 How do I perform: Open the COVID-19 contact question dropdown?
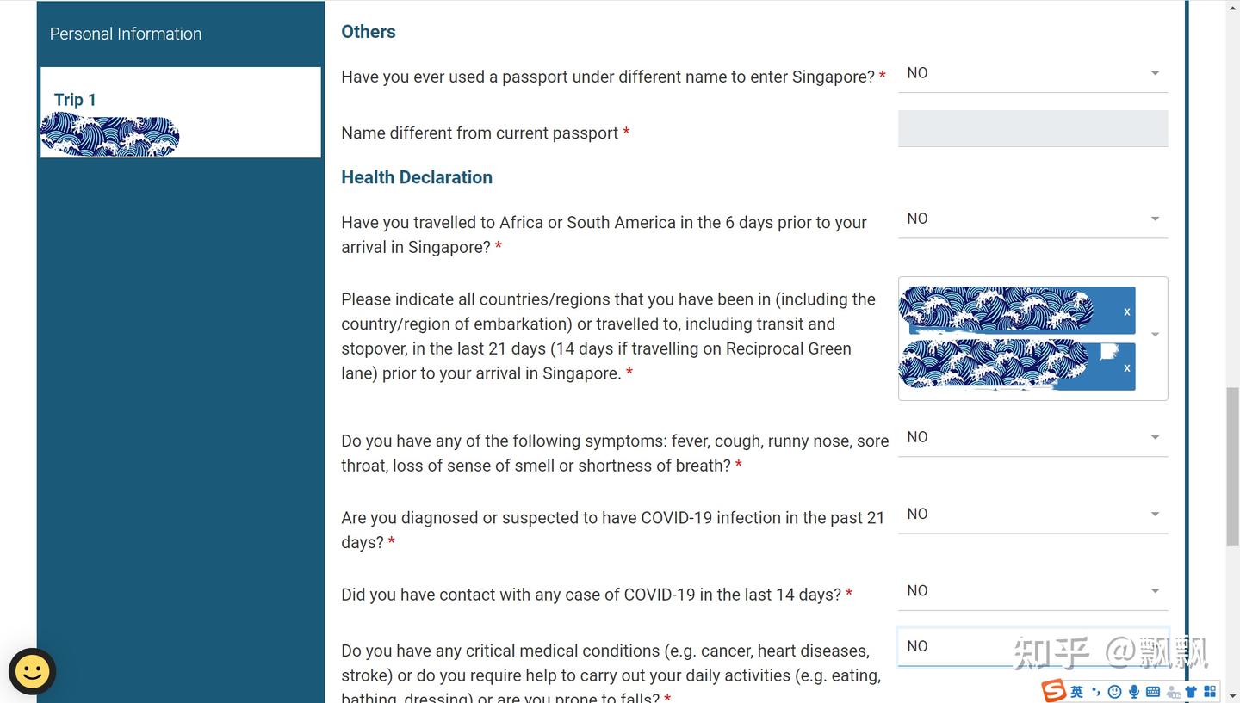click(1033, 591)
